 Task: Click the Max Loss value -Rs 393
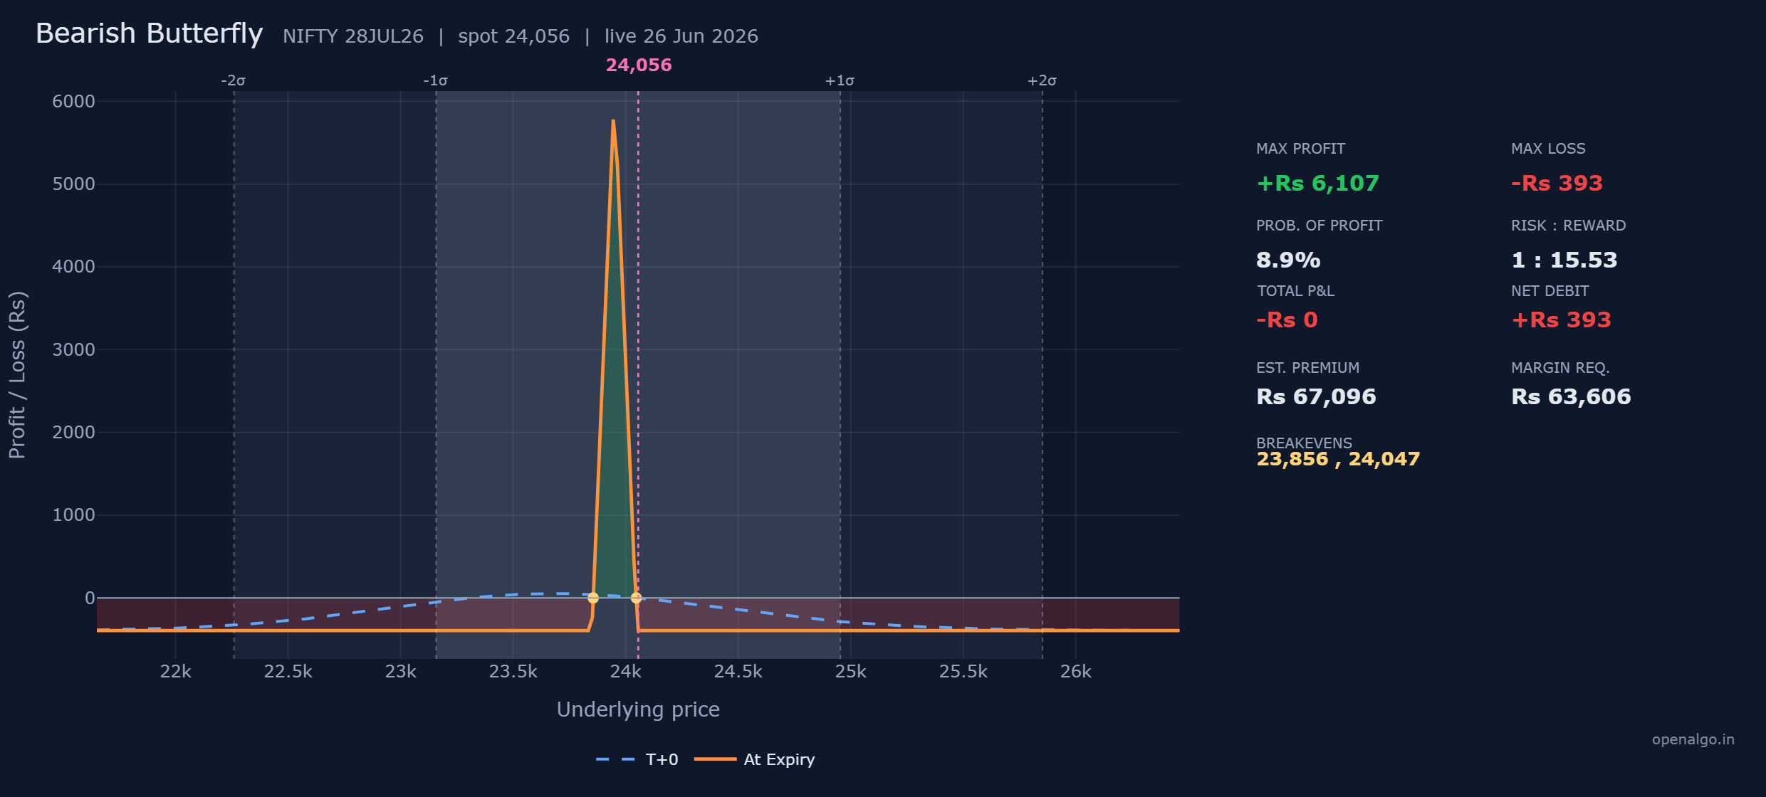1557,183
